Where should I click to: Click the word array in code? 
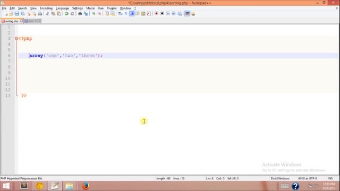(36, 56)
